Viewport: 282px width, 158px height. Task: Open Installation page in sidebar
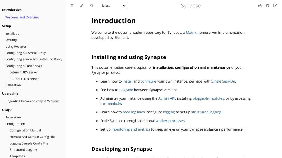[x=13, y=34]
